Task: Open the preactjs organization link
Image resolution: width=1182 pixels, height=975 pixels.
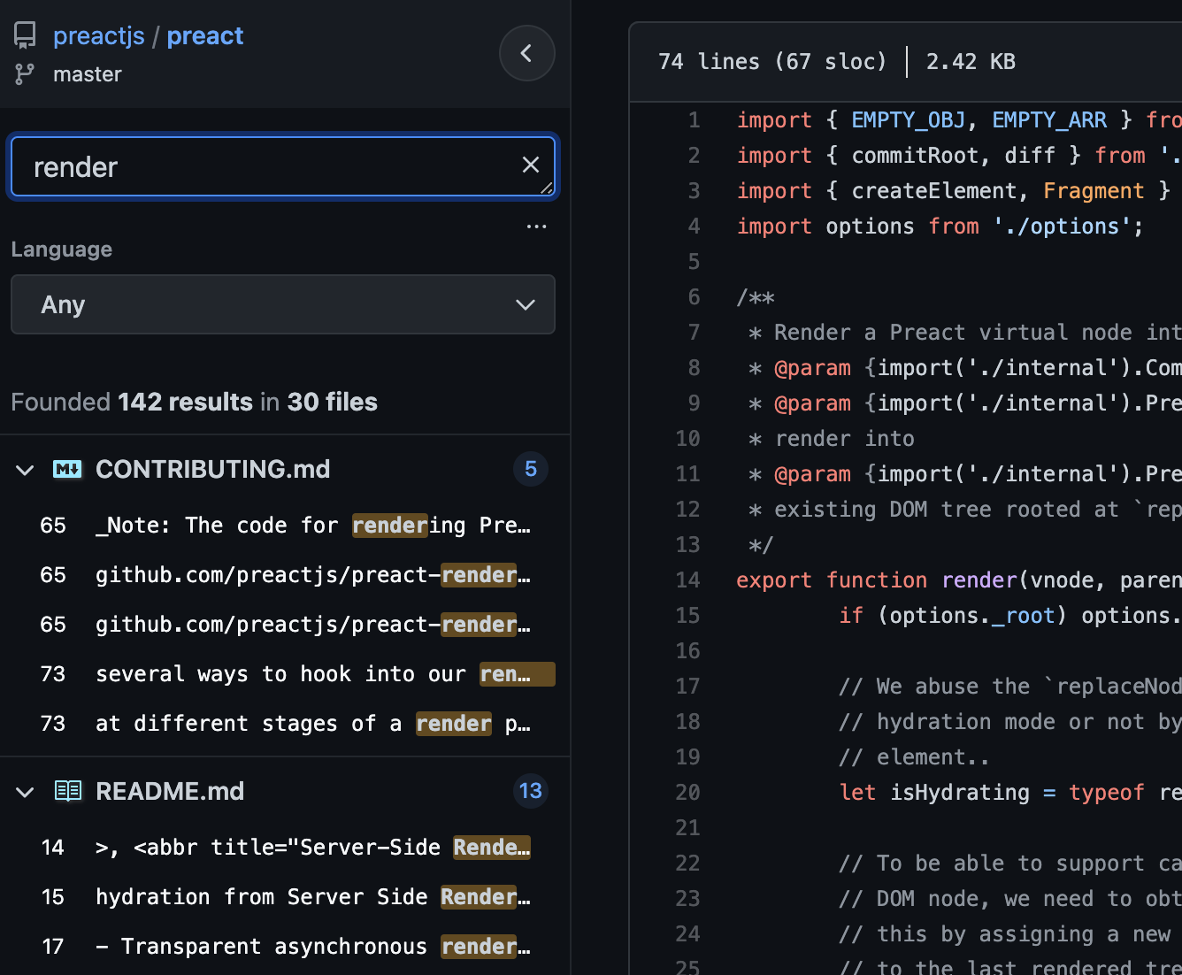Action: click(x=98, y=35)
